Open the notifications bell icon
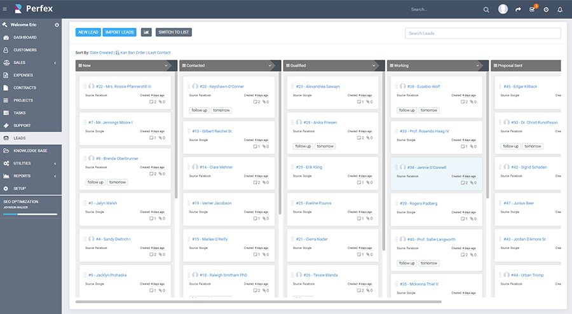This screenshot has width=572, height=314. coord(560,10)
